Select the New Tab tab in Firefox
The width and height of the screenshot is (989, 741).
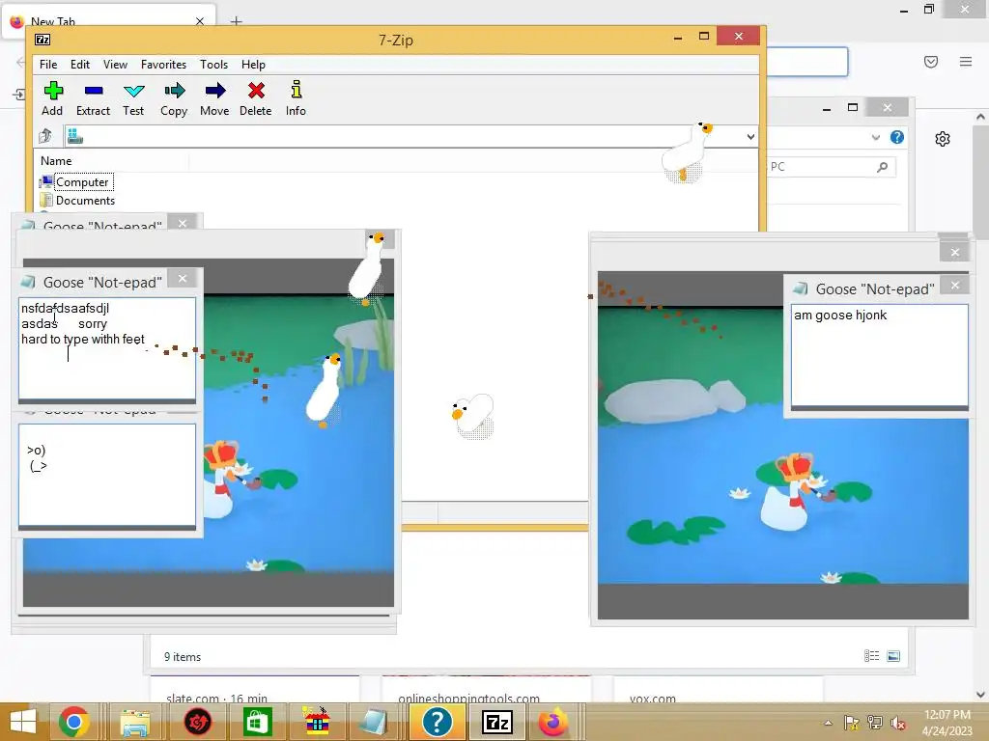coord(108,21)
